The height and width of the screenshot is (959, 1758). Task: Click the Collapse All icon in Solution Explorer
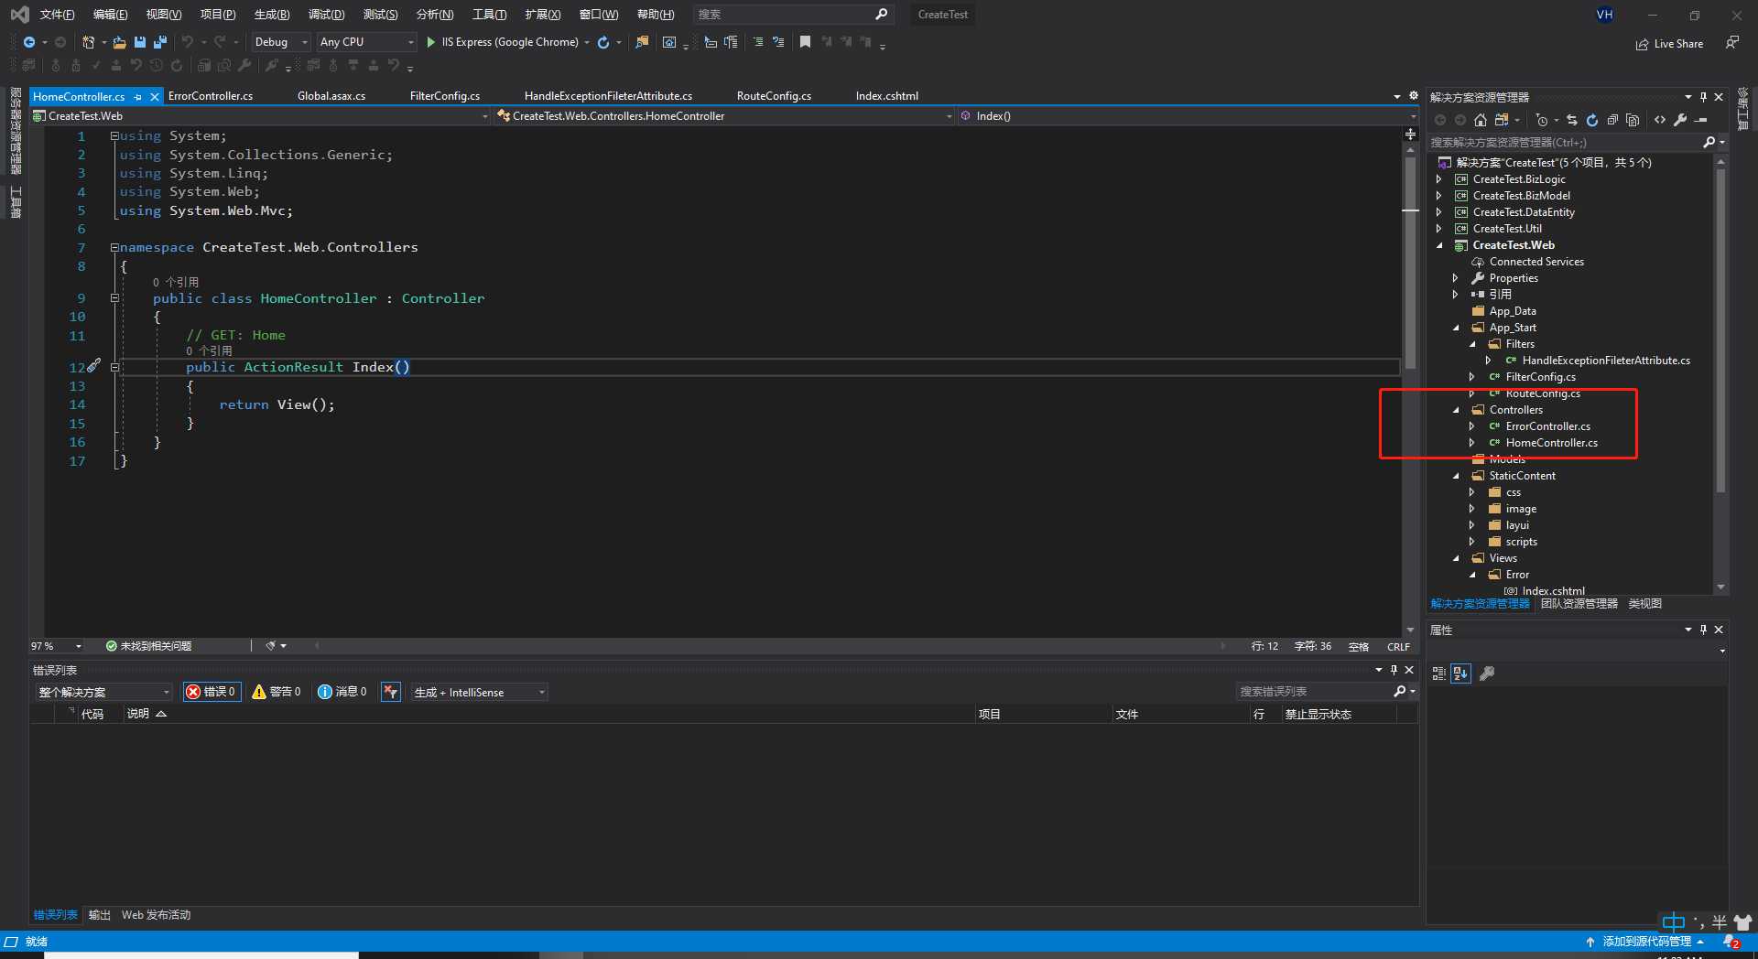click(1612, 120)
